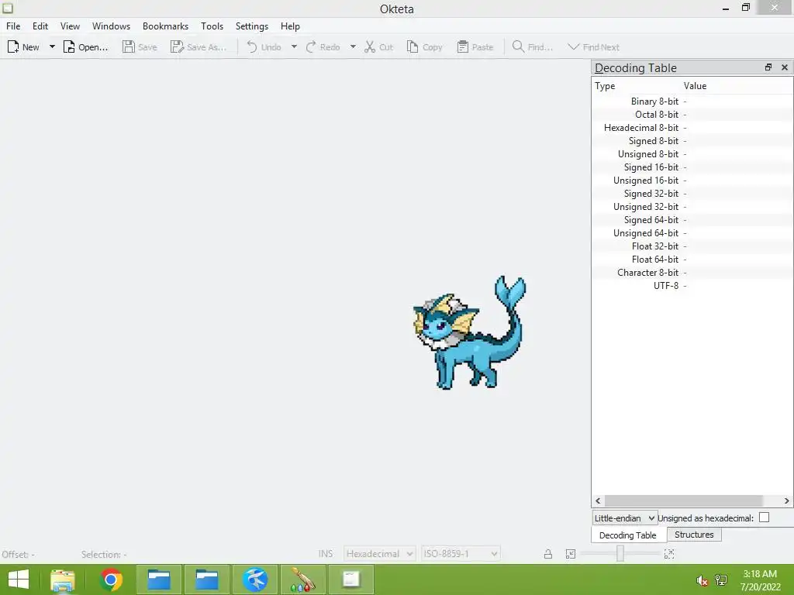Click the Find Next toolbar icon
794x595 pixels.
click(x=573, y=47)
